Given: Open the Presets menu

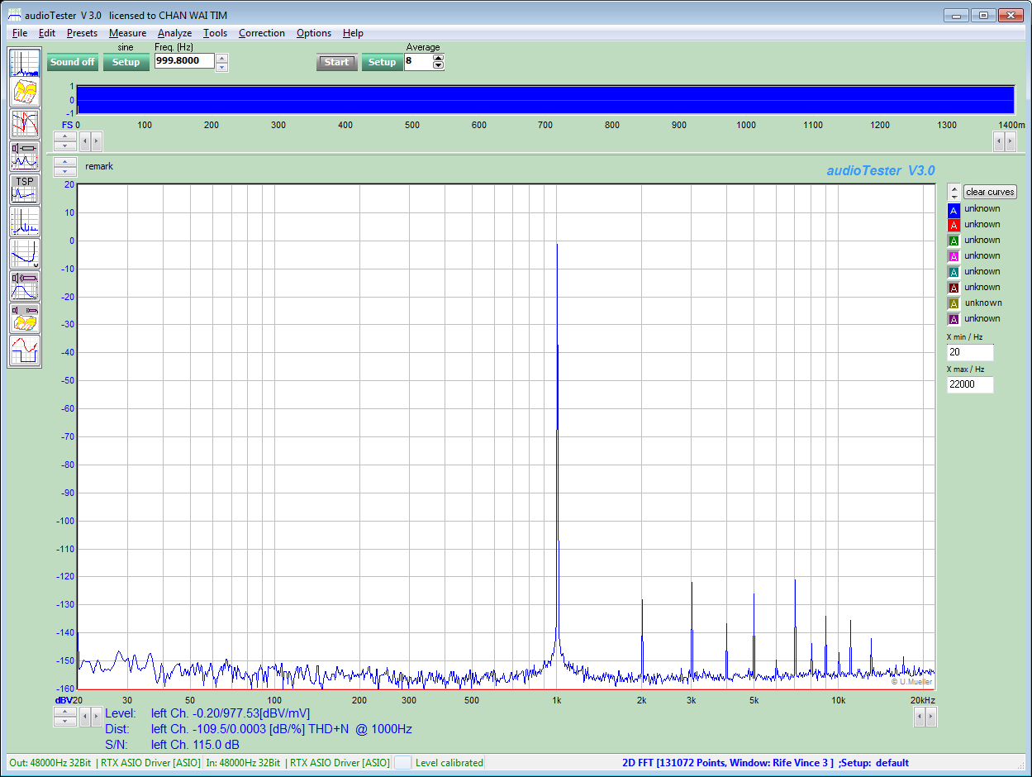Looking at the screenshot, I should [82, 33].
